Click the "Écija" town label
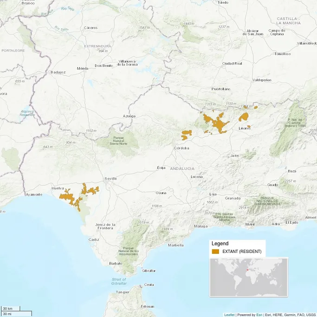The height and width of the screenshot is (317, 317). click(161, 168)
